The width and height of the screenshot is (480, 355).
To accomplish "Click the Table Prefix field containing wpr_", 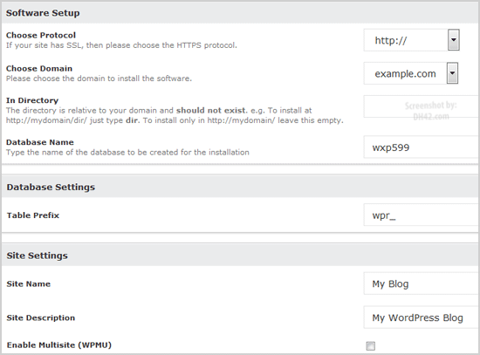I will pos(422,215).
